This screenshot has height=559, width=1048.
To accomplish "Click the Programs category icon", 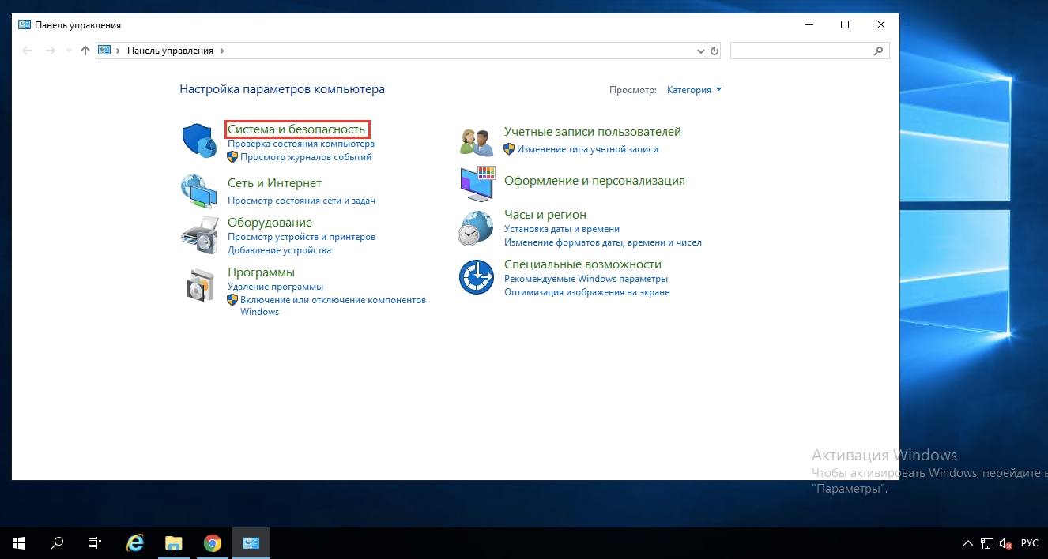I will click(x=198, y=283).
